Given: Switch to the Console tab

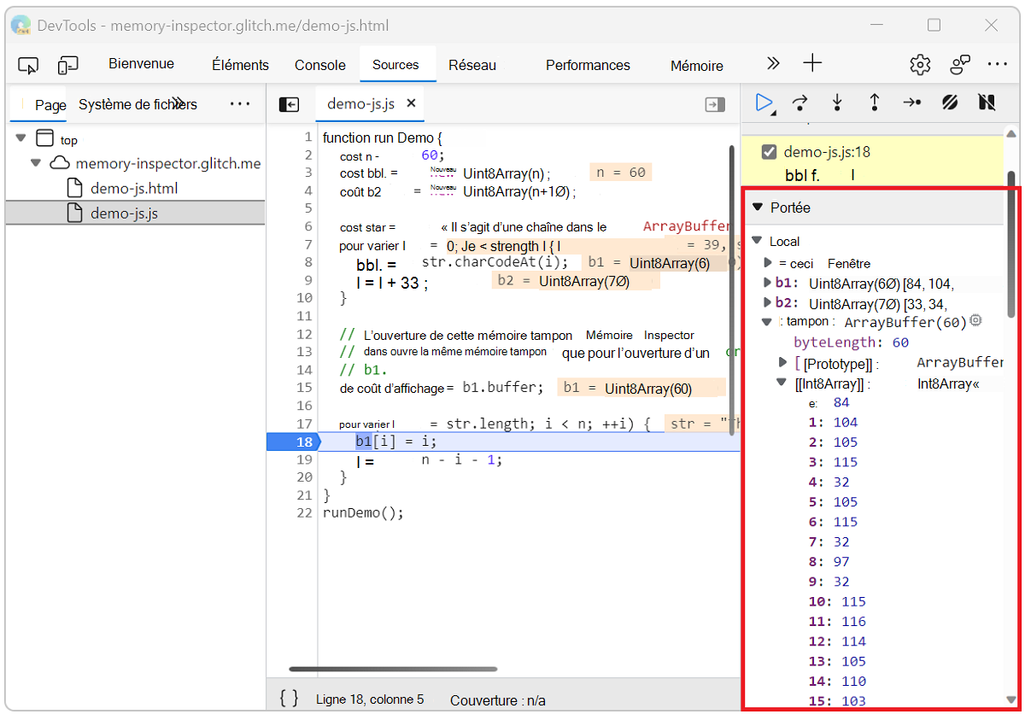Looking at the screenshot, I should (x=320, y=65).
